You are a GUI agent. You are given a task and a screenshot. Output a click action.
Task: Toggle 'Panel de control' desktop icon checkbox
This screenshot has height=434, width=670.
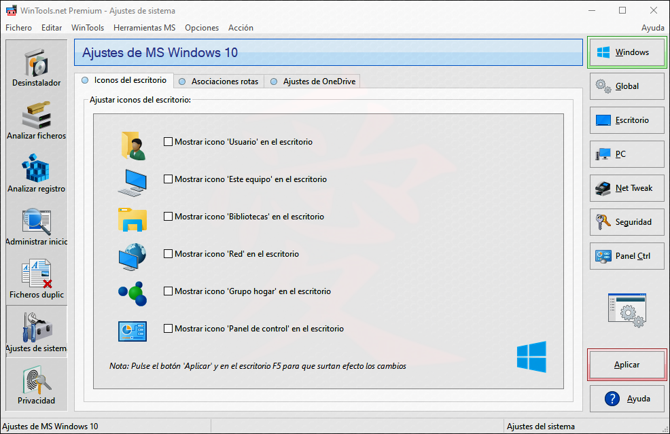[x=169, y=329]
